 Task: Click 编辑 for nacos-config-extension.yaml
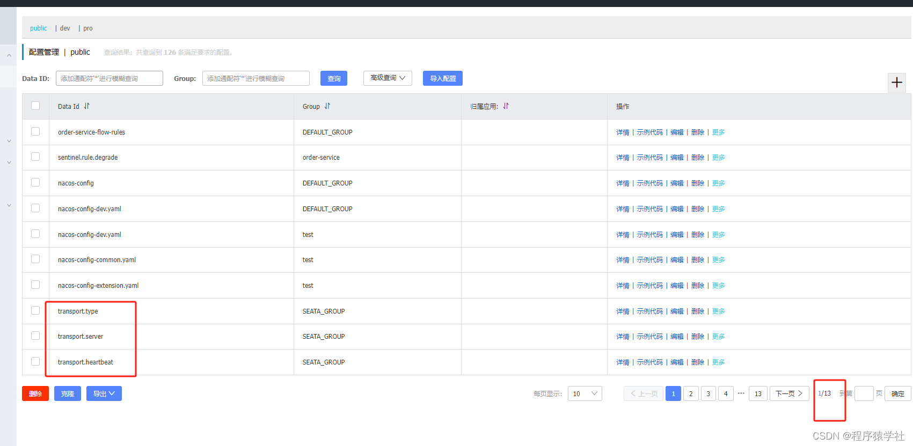pos(677,286)
